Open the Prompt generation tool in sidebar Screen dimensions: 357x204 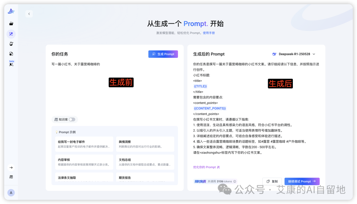click(11, 34)
